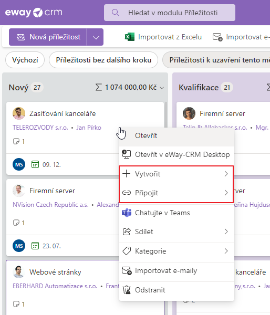Image resolution: width=270 pixels, height=315 pixels.
Task: Click the note icon on the Webové stránky card
Action: (16, 304)
